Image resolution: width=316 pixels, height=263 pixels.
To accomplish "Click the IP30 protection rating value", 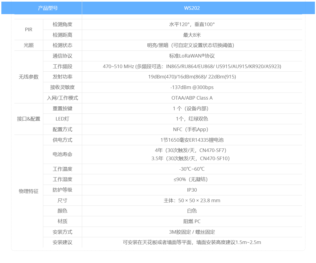I will 192,190.
